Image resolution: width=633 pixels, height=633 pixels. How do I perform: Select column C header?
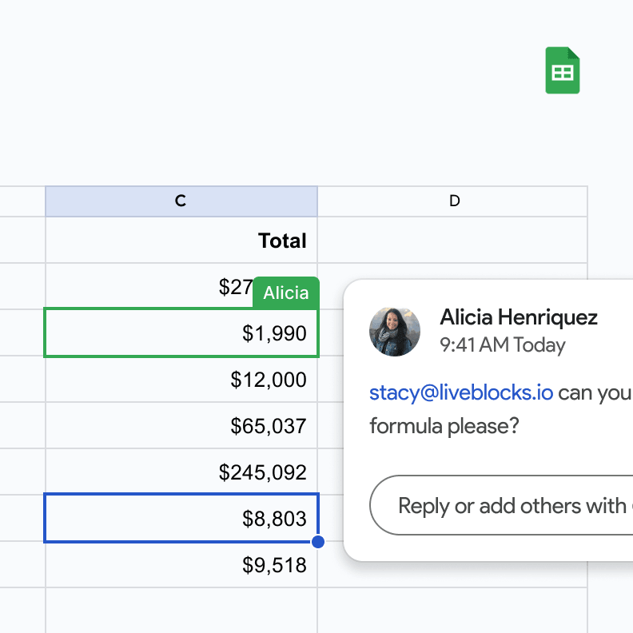tap(181, 201)
